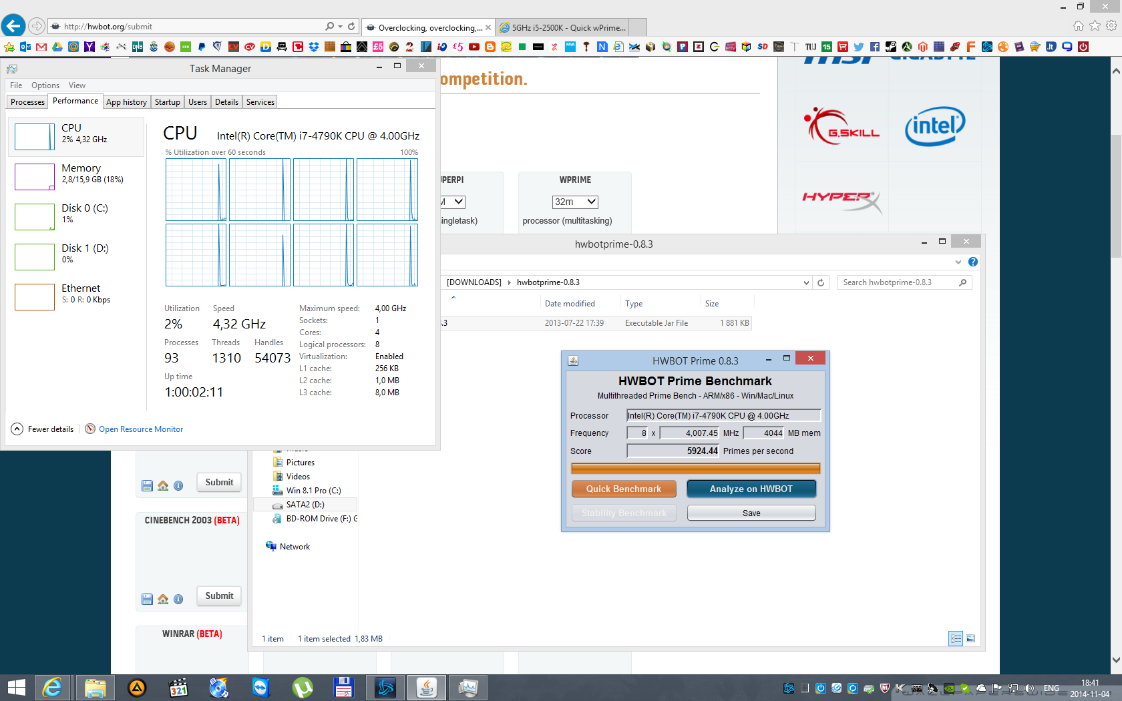Open help icon in hwbotprime explorer window
1122x701 pixels.
(973, 262)
